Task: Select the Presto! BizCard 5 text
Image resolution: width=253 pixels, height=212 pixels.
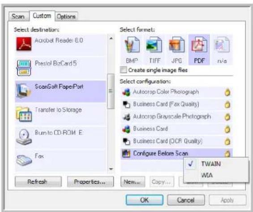Action: (x=56, y=63)
